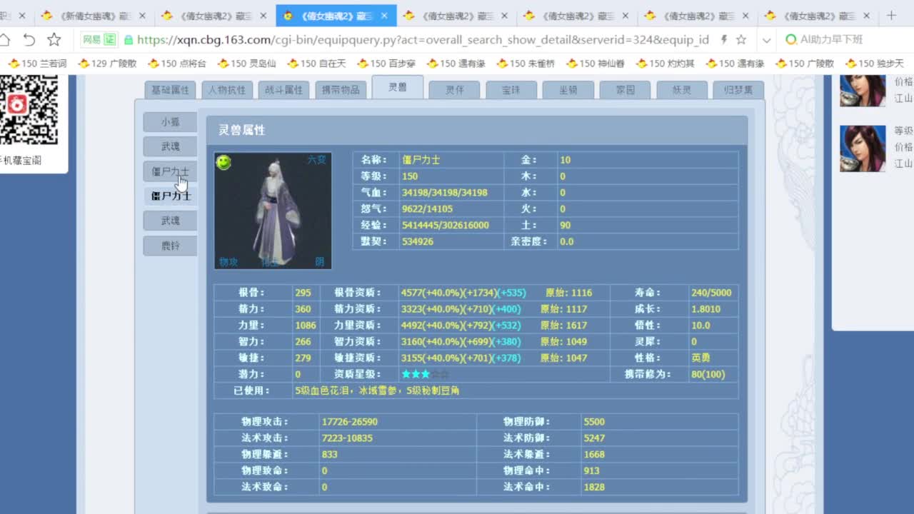Image resolution: width=914 pixels, height=514 pixels.
Task: Click the 物理攻击 value 17726-26590
Action: 350,422
